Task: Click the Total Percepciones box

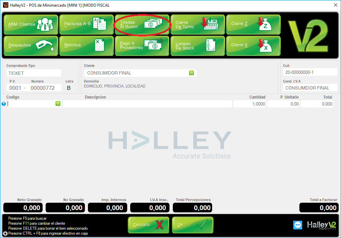Action: tap(192, 208)
